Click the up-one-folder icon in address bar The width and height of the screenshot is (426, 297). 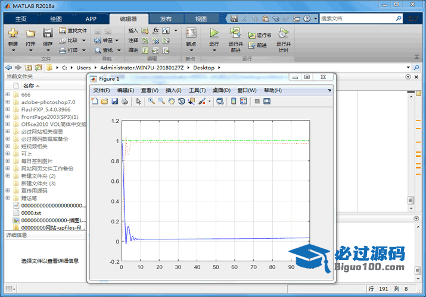click(28, 67)
